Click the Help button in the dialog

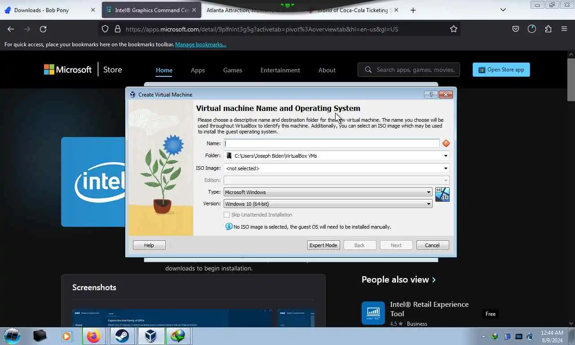click(149, 245)
